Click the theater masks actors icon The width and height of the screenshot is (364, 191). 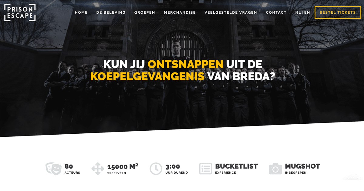pyautogui.click(x=53, y=169)
